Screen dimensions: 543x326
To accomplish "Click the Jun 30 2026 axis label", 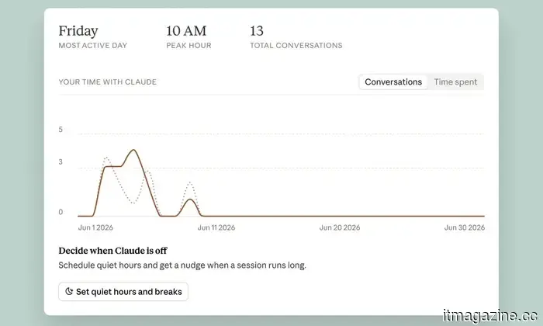I will 465,227.
